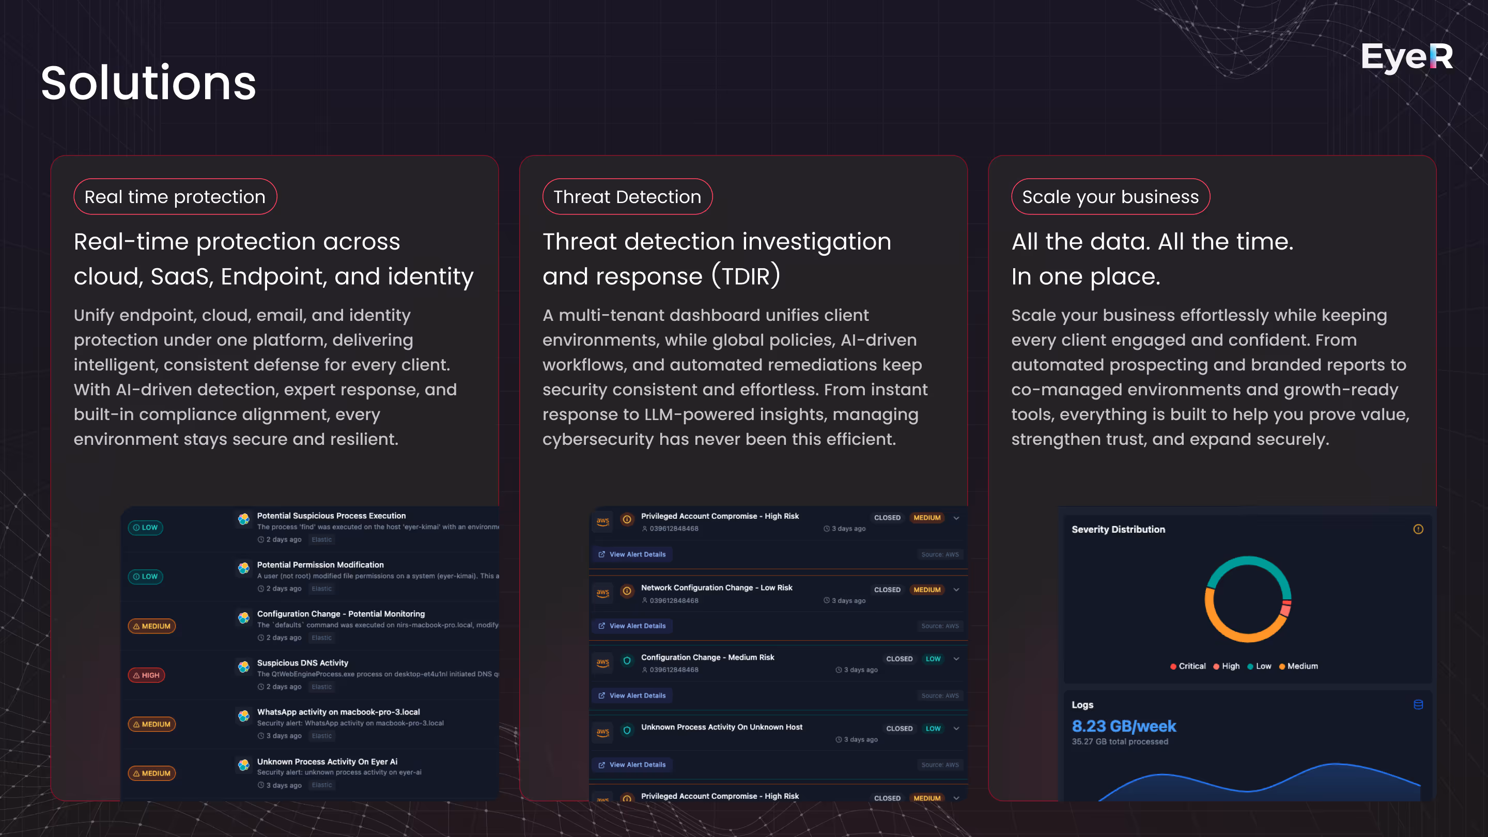The width and height of the screenshot is (1488, 837).
Task: Expand the top Privileged Account Compromise alert chevron
Action: [956, 518]
